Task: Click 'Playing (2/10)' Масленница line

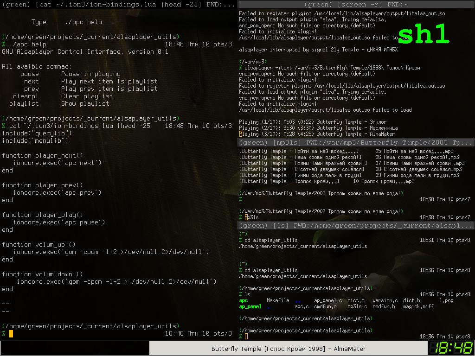Action: (x=318, y=128)
